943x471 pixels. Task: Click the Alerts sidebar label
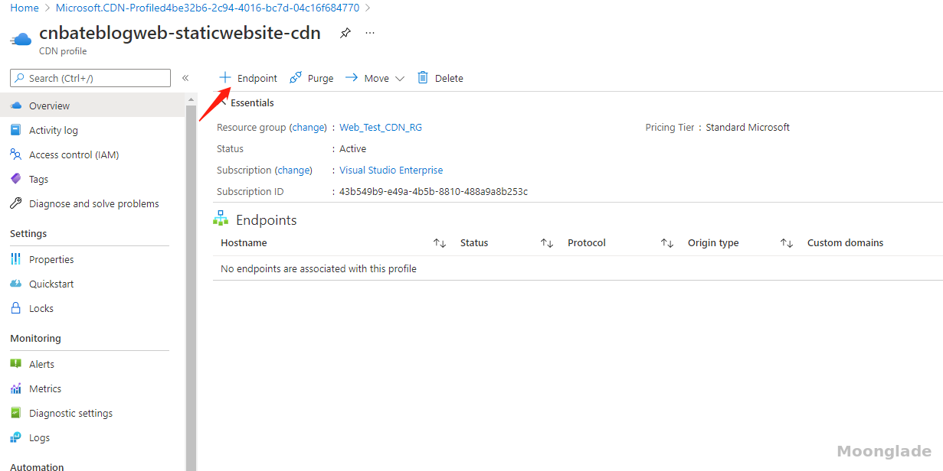[41, 364]
